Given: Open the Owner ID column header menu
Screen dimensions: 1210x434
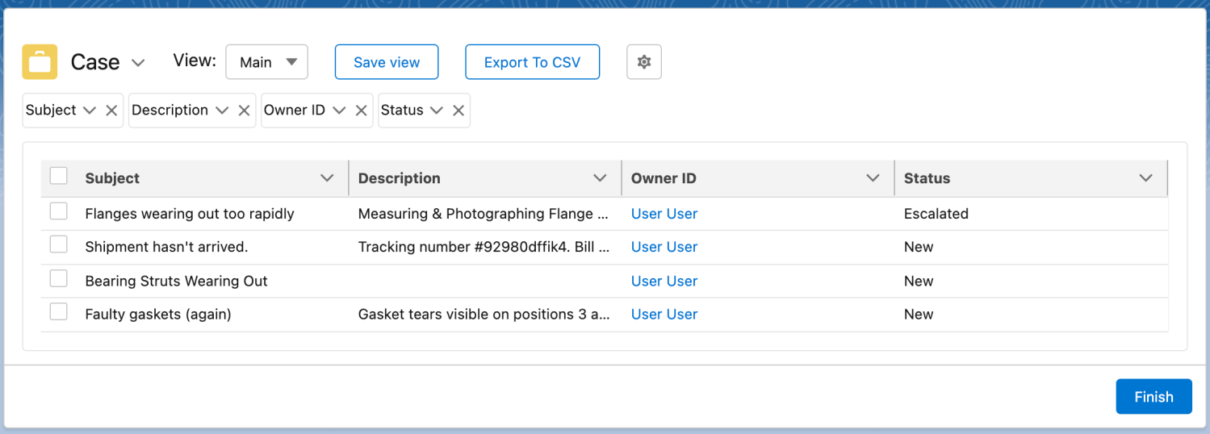Looking at the screenshot, I should (873, 178).
